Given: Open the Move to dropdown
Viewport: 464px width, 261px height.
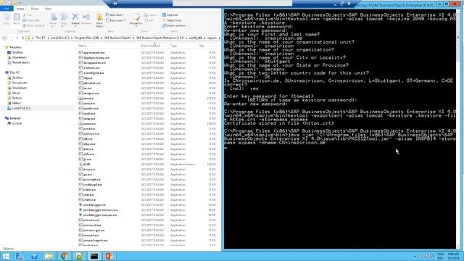Looking at the screenshot, I should [53, 20].
